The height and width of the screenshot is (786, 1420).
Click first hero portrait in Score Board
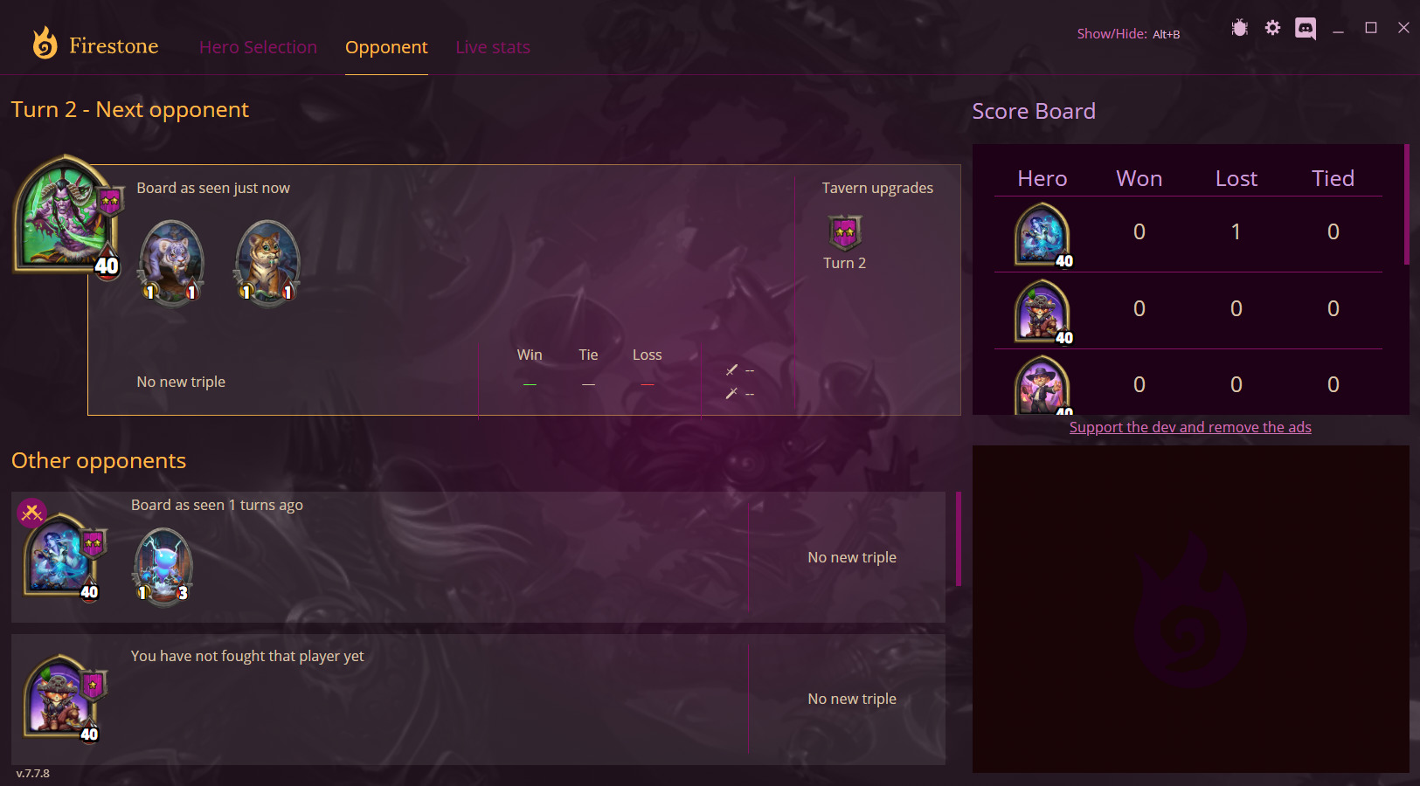tap(1042, 234)
